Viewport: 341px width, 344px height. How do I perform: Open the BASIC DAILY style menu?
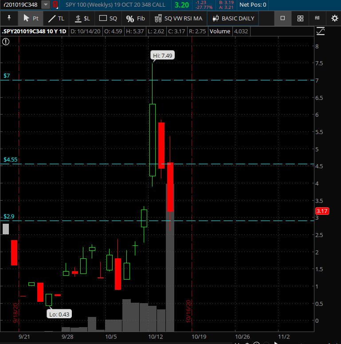point(234,18)
